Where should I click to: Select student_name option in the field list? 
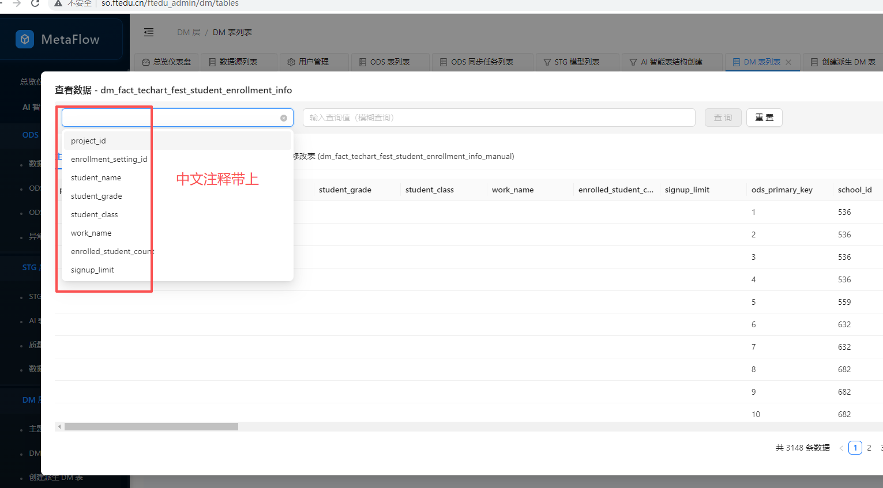tap(96, 177)
